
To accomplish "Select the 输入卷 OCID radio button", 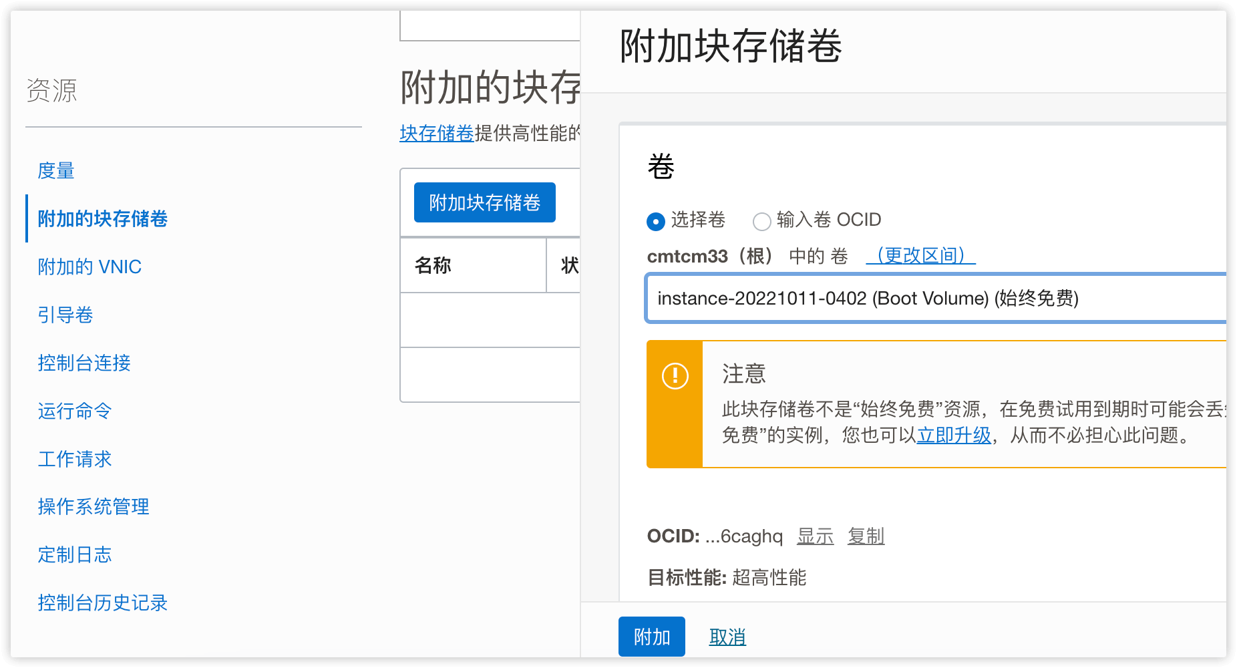I will coord(762,221).
